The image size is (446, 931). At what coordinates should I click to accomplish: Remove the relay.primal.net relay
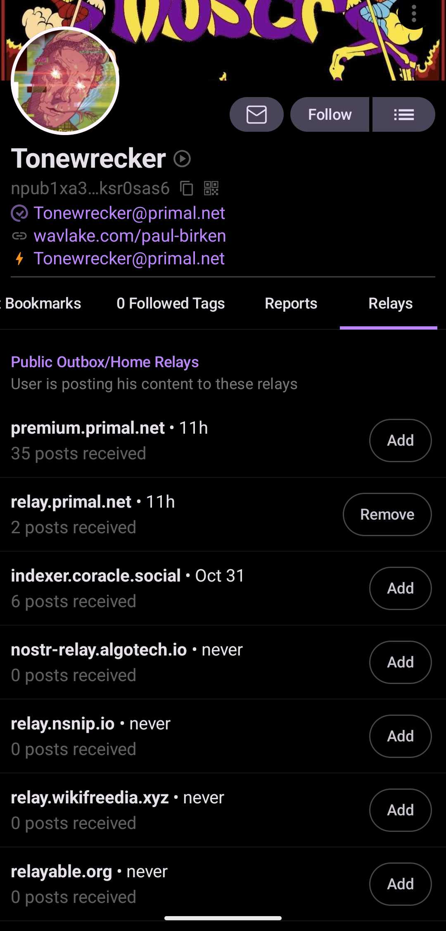[387, 514]
